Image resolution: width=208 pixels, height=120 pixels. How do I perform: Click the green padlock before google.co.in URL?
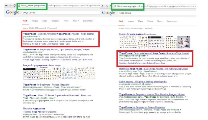pos(115,6)
